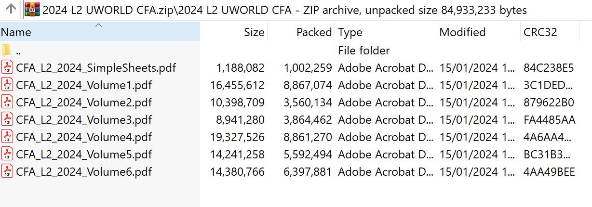Click the PDF icon beside CFA_L2_2024_Volume1.pdf
The width and height of the screenshot is (592, 207).
(7, 85)
